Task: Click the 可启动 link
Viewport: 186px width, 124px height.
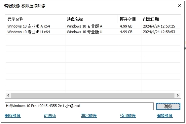Action: [x=50, y=116]
